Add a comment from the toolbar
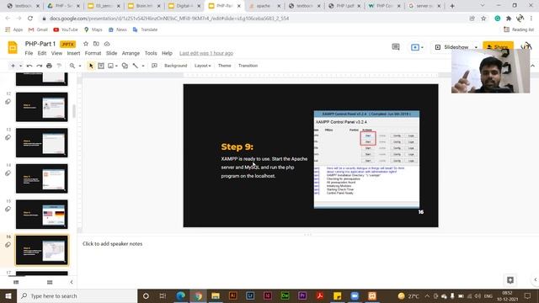The image size is (539, 303). click(x=154, y=66)
